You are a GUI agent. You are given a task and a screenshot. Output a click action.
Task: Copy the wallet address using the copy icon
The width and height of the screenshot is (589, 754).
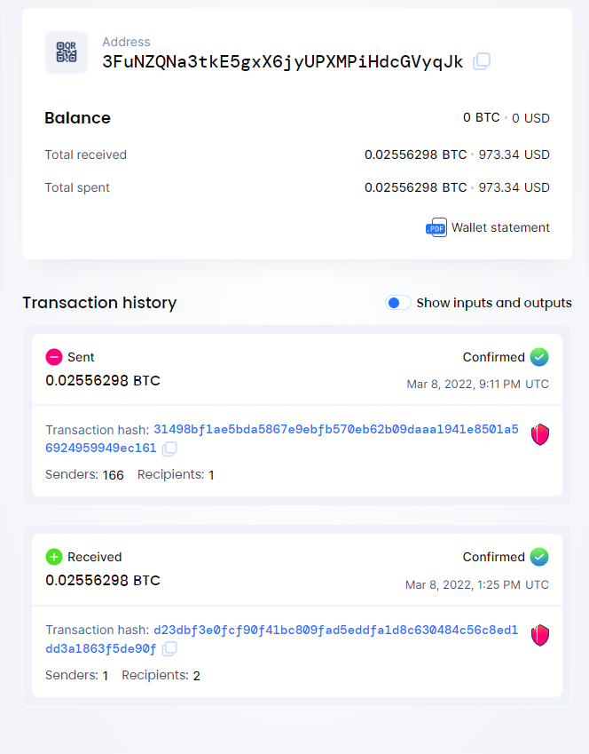coord(482,61)
